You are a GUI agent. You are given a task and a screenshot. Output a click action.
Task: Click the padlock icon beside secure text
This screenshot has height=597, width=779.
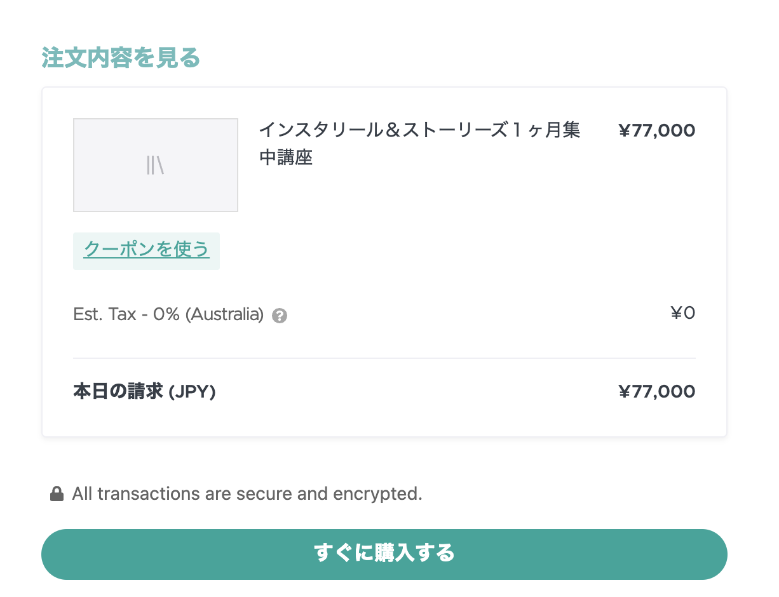click(x=57, y=493)
